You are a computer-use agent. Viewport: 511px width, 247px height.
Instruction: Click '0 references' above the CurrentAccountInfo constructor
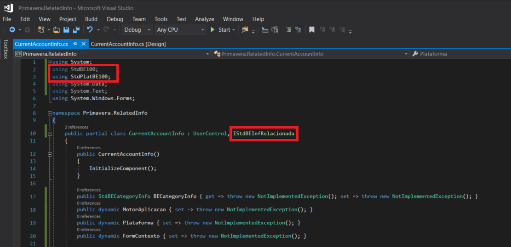coord(89,147)
